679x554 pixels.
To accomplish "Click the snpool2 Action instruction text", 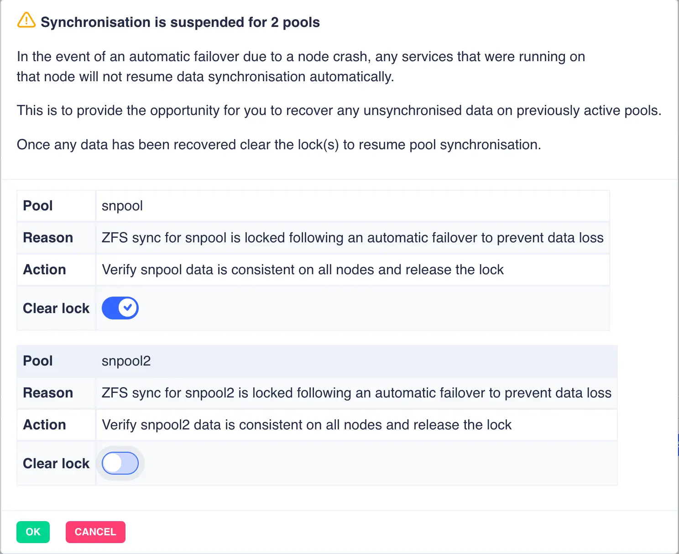I will [x=307, y=425].
